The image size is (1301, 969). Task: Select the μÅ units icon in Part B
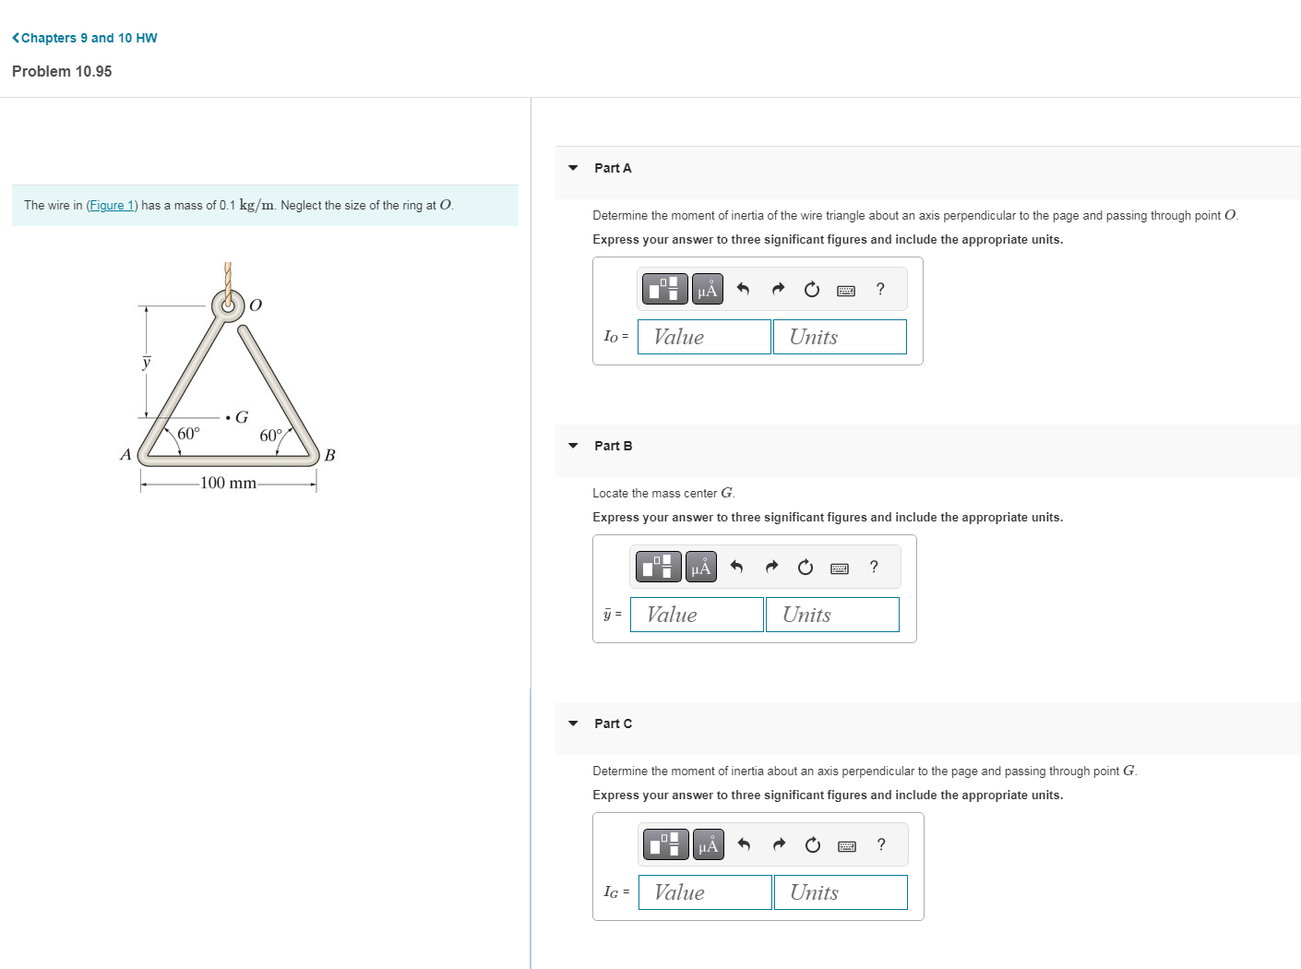(700, 567)
